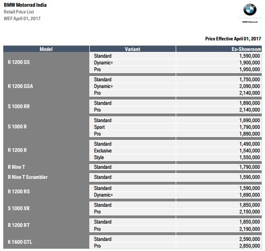Select the 'BMW Motorrad India' heading
Viewport: 265px width, 251px height.
[25, 5]
